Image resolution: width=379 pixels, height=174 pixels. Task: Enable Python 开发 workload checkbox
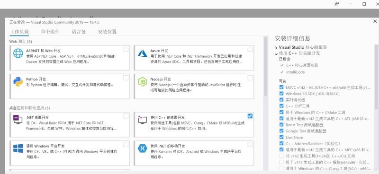(126, 78)
